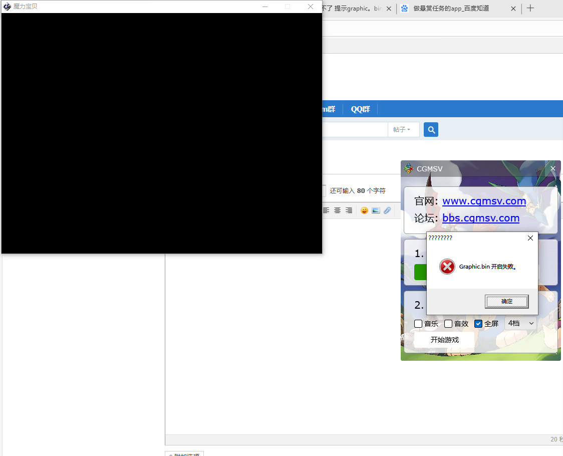Close the CGMSV launcher window
This screenshot has height=456, width=563.
[553, 168]
